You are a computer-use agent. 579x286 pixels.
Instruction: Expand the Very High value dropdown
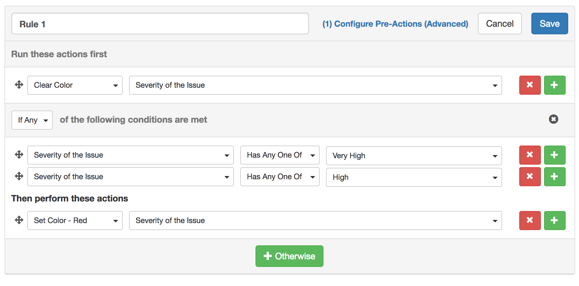(414, 156)
